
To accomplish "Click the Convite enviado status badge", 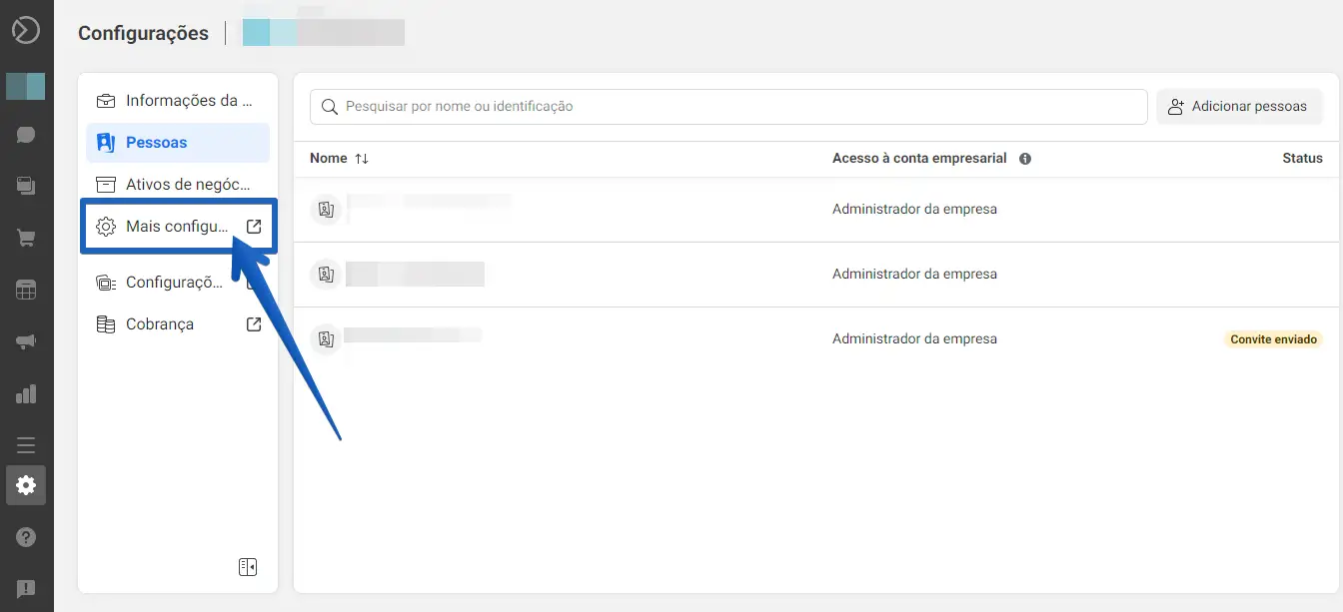I will click(x=1273, y=339).
